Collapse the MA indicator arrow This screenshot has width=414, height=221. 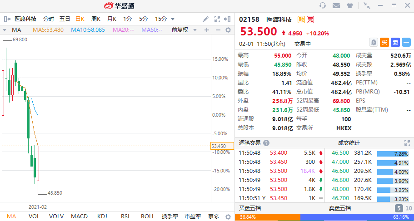click(x=5, y=30)
